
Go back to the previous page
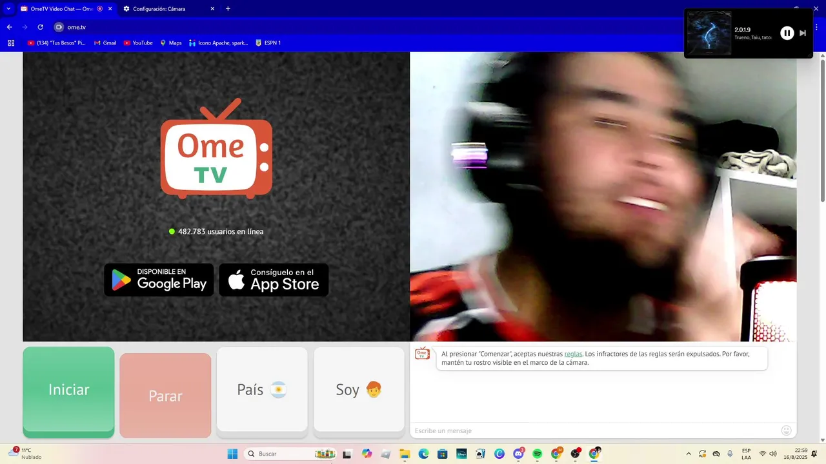pos(9,27)
